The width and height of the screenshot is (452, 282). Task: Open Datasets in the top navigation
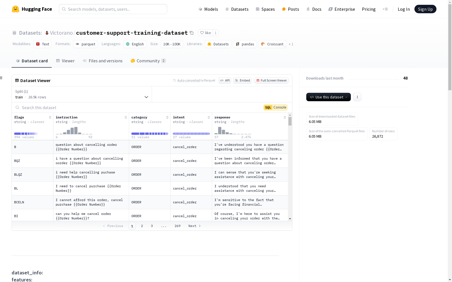point(237,9)
